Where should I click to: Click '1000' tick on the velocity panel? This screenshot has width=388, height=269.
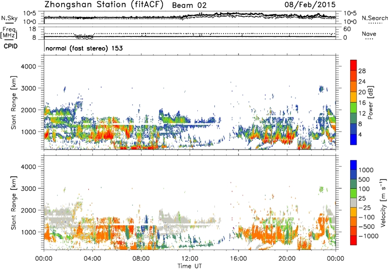coord(29,232)
